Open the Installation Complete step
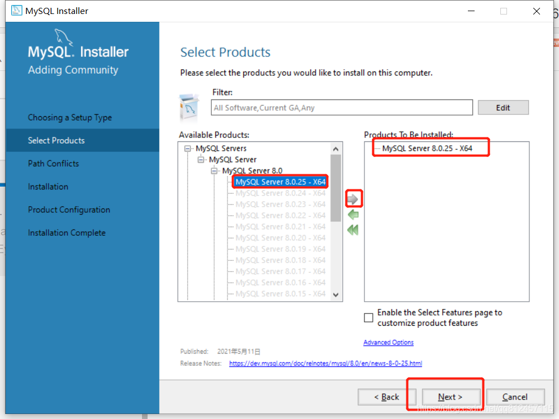The image size is (559, 419). coord(67,233)
